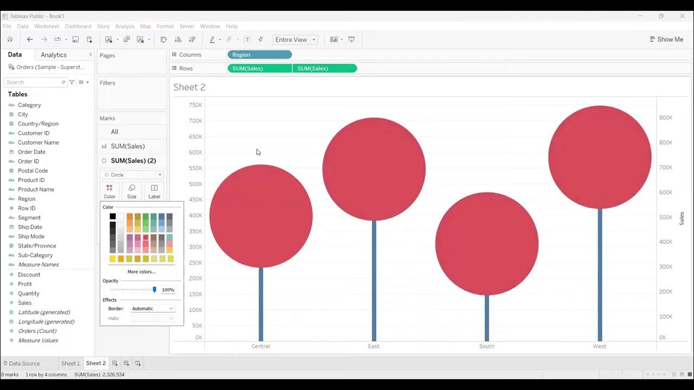This screenshot has height=390, width=694.
Task: Pick the black color swatch
Action: (113, 216)
